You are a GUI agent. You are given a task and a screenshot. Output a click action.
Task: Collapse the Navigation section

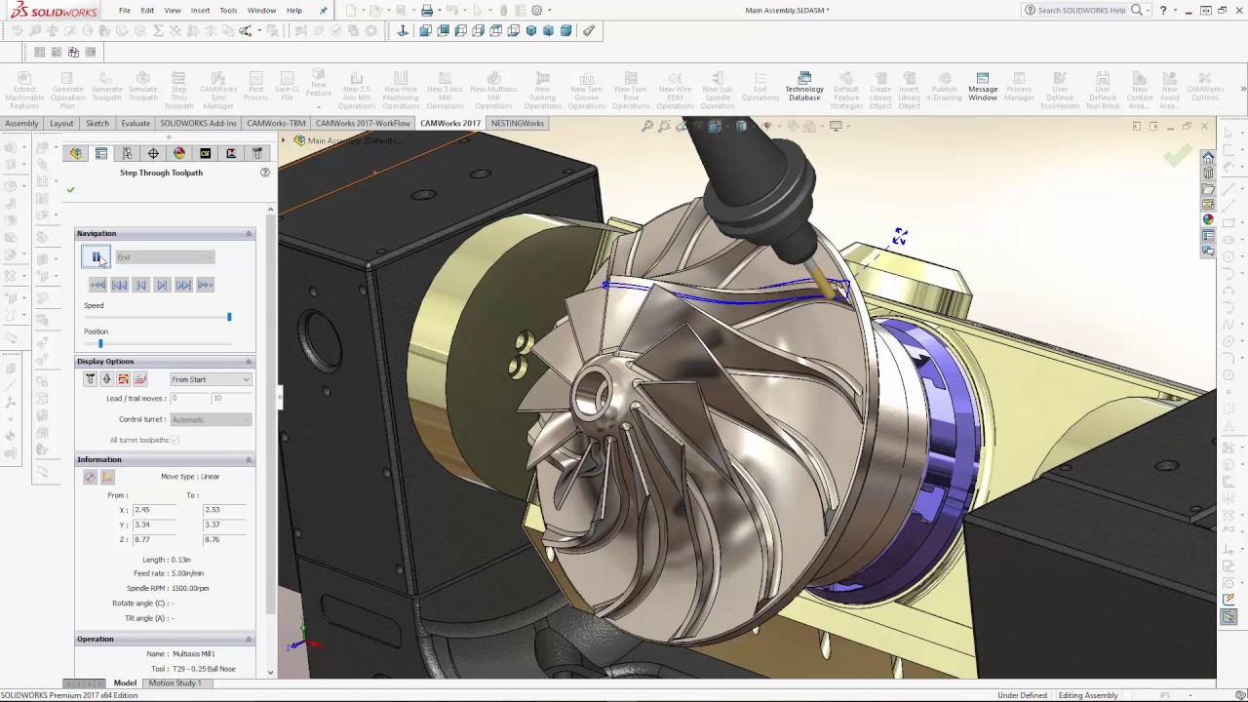(x=249, y=234)
